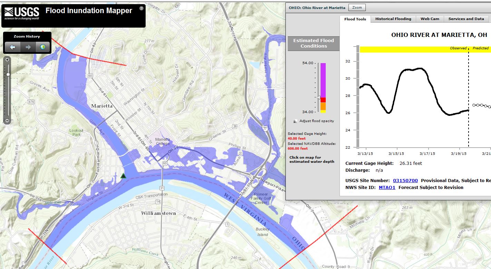The image size is (491, 269).
Task: Open USGS site number 03150700 link
Action: (x=405, y=180)
